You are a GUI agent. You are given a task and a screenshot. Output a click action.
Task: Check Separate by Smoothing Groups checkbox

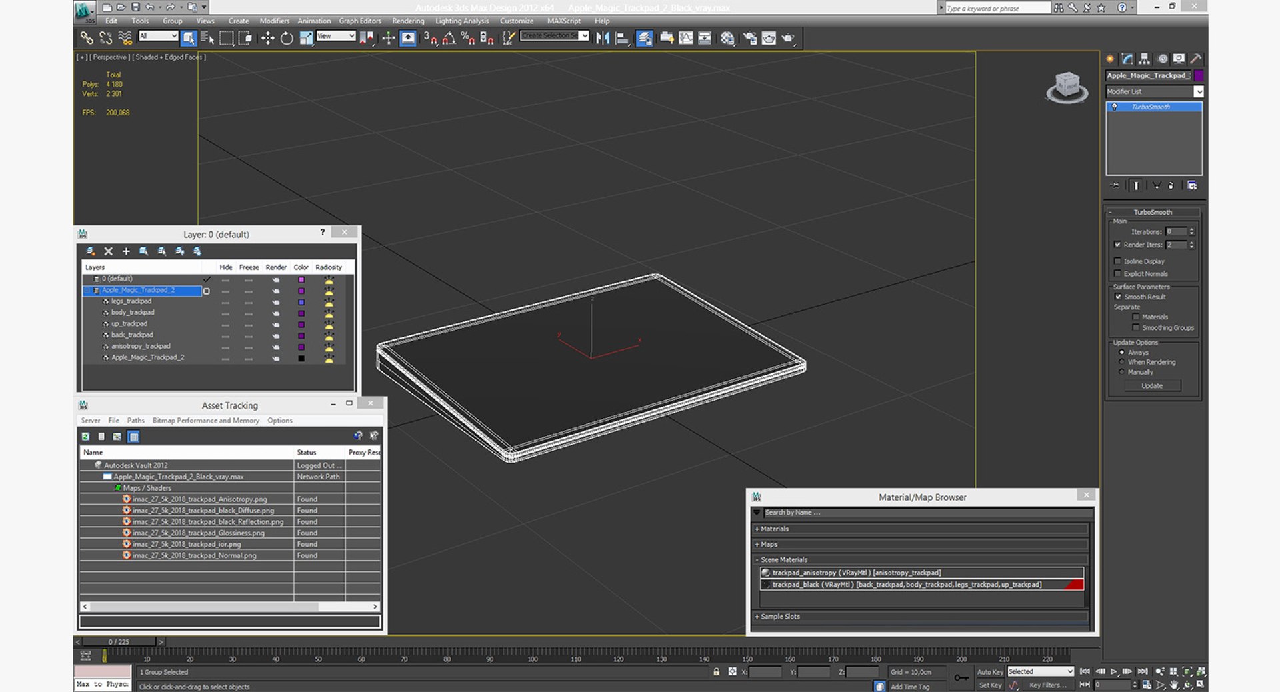[x=1136, y=327]
